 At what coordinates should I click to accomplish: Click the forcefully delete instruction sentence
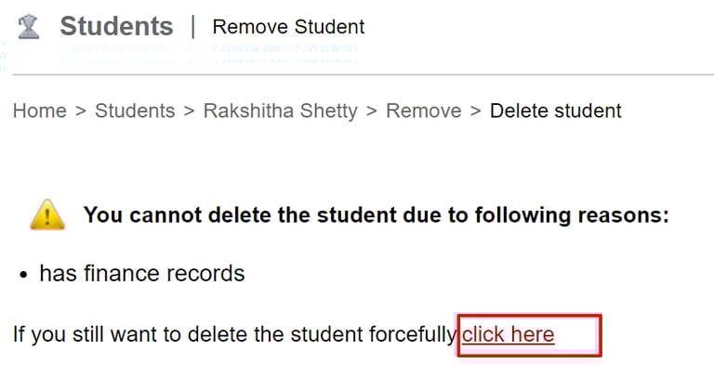(234, 335)
